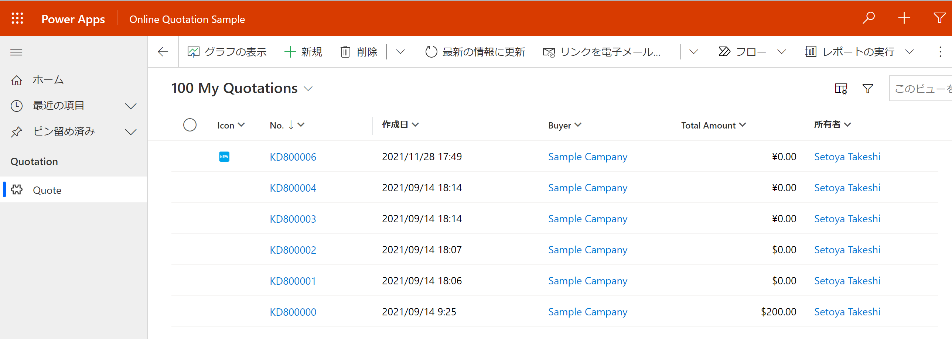Expand the フロー dropdown chevron

click(x=781, y=52)
